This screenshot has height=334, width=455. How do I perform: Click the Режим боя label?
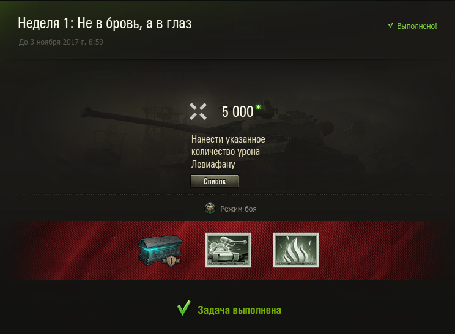pos(239,209)
